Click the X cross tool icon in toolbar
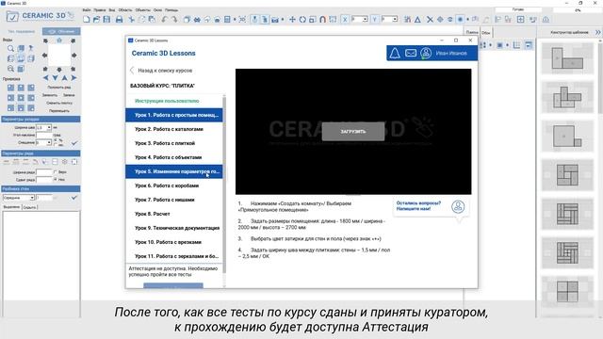 click(430, 19)
